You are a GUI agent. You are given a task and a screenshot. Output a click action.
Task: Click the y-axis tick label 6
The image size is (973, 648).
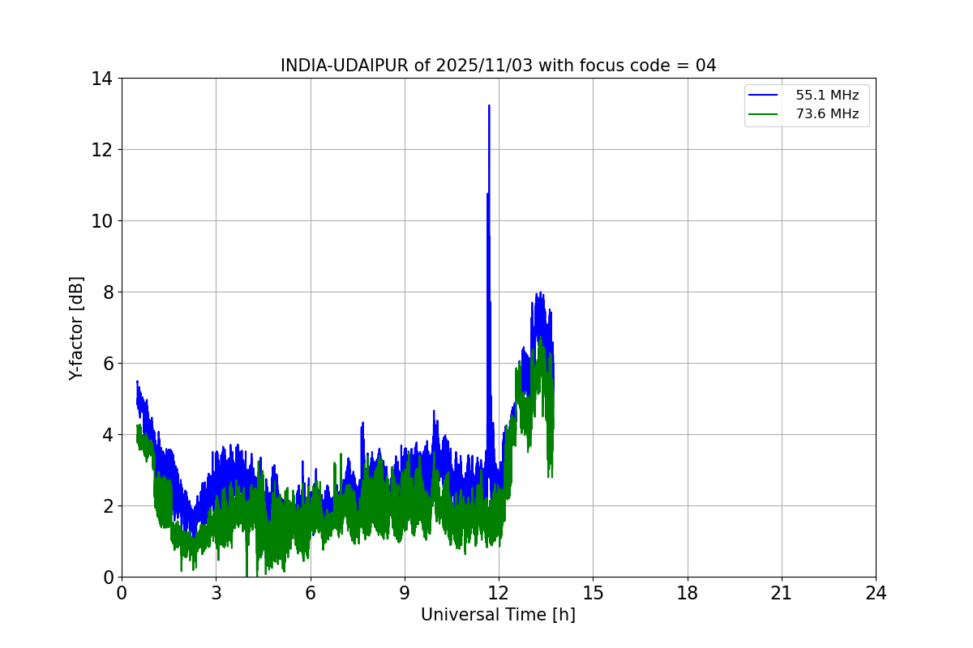click(108, 364)
